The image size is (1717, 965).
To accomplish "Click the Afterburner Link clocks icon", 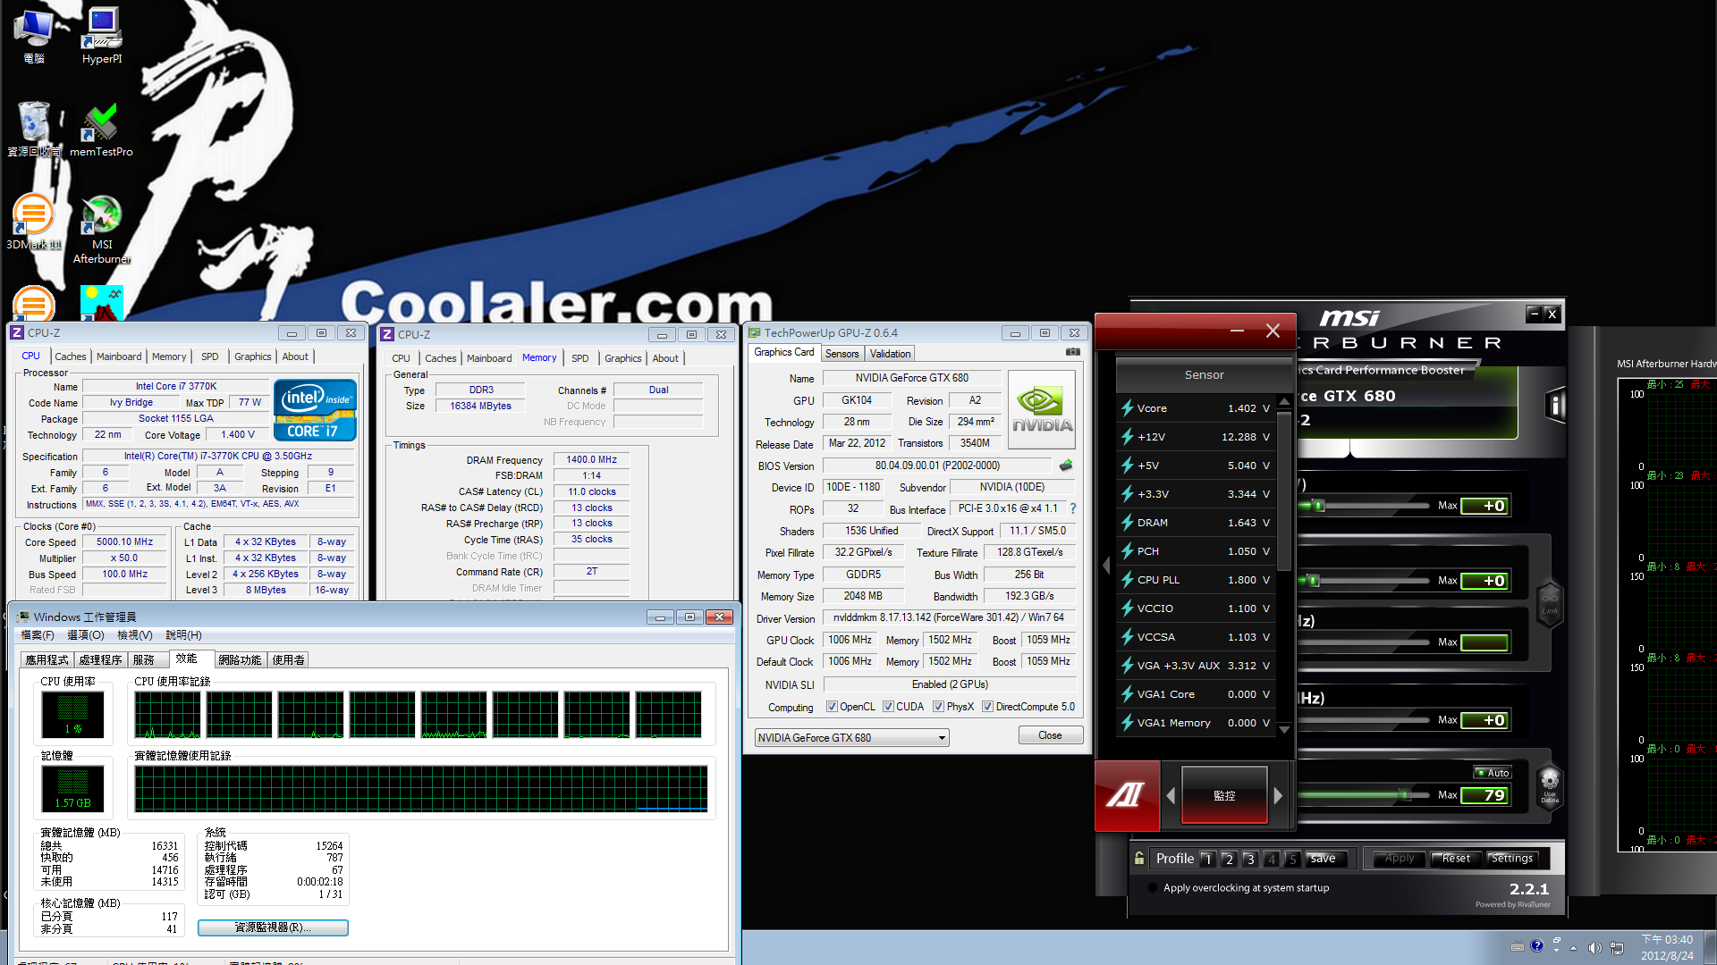I will tap(1550, 604).
